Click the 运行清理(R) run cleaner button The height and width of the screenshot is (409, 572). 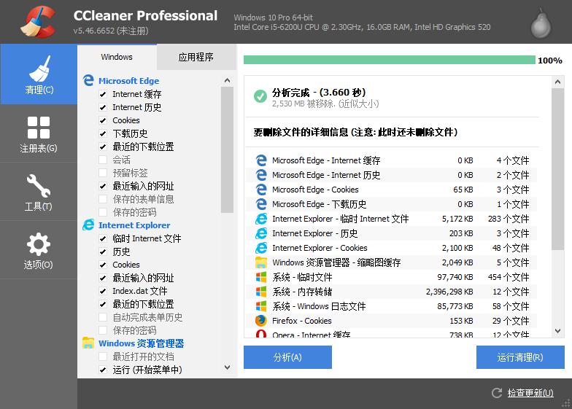click(x=520, y=357)
